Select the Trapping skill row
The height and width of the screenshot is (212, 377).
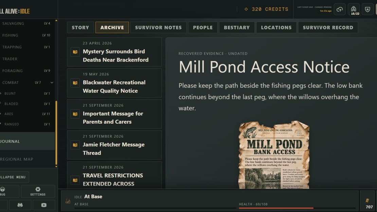pos(28,47)
